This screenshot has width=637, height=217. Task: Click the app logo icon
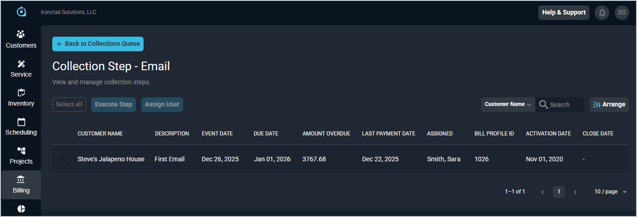point(21,12)
